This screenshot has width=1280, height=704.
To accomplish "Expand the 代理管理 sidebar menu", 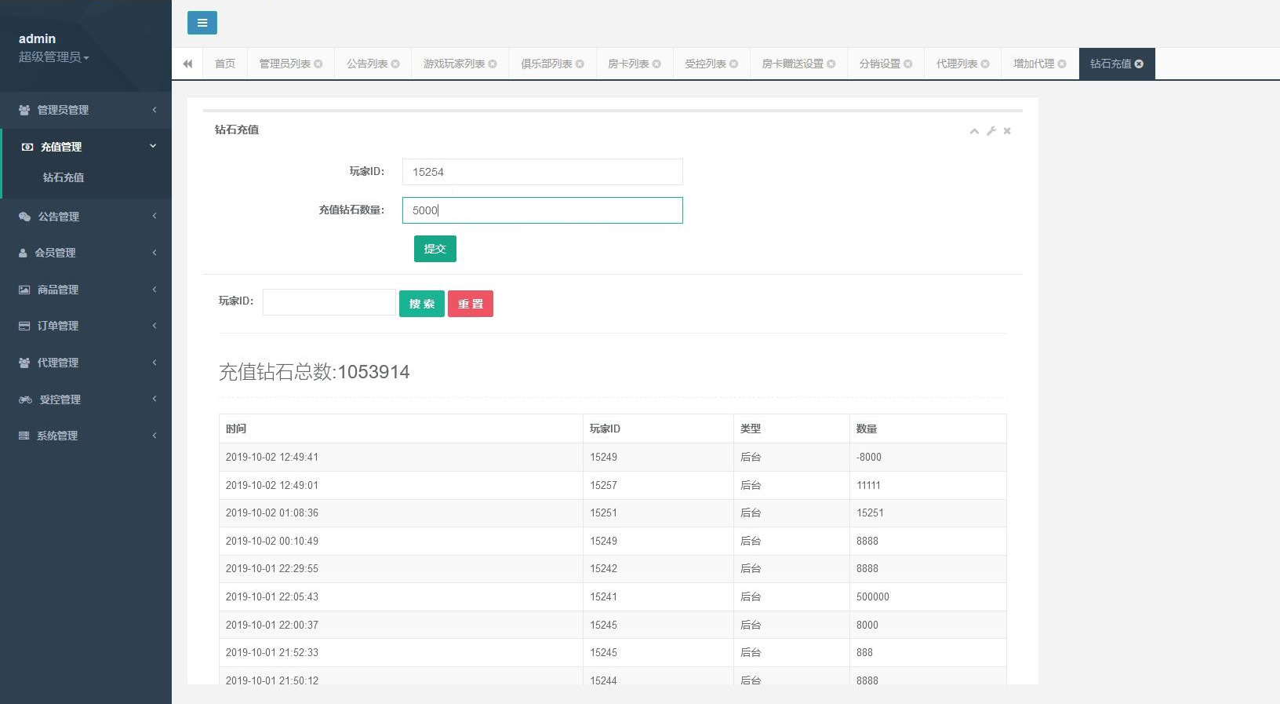I will click(85, 363).
